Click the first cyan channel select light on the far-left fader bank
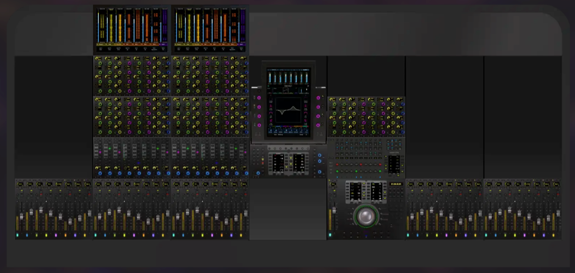 coord(18,235)
